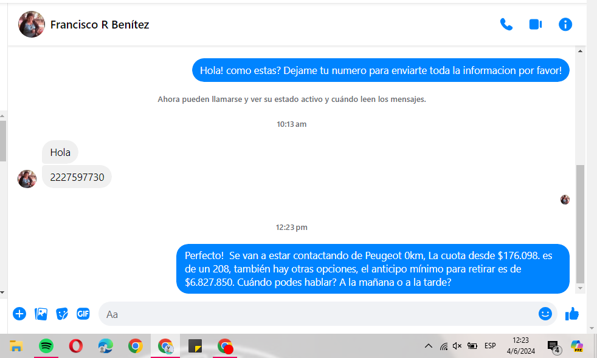Select the 2227597730 phone number message
Viewport: 597px width, 358px height.
pyautogui.click(x=77, y=177)
